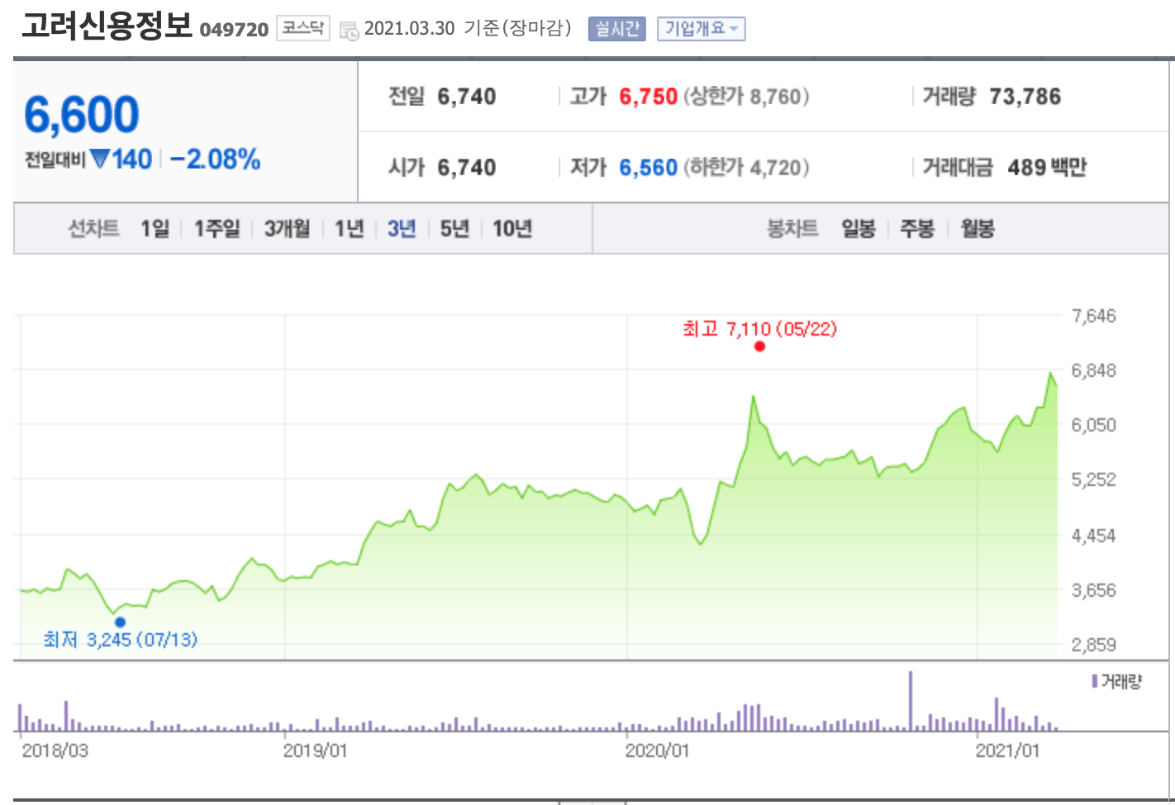The width and height of the screenshot is (1175, 805).
Task: Click the 2020/01 axis label
Action: coord(657,750)
